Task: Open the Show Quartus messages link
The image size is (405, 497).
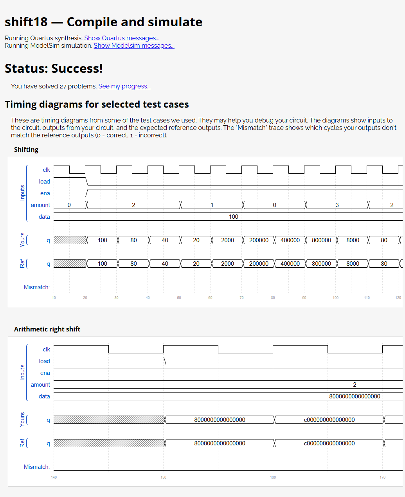Action: pos(122,38)
